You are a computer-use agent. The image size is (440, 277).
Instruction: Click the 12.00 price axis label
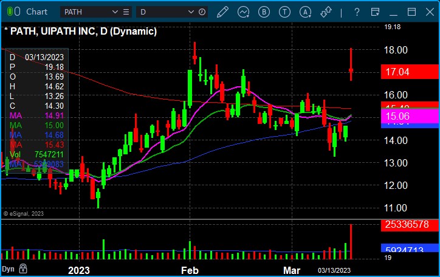(x=396, y=185)
